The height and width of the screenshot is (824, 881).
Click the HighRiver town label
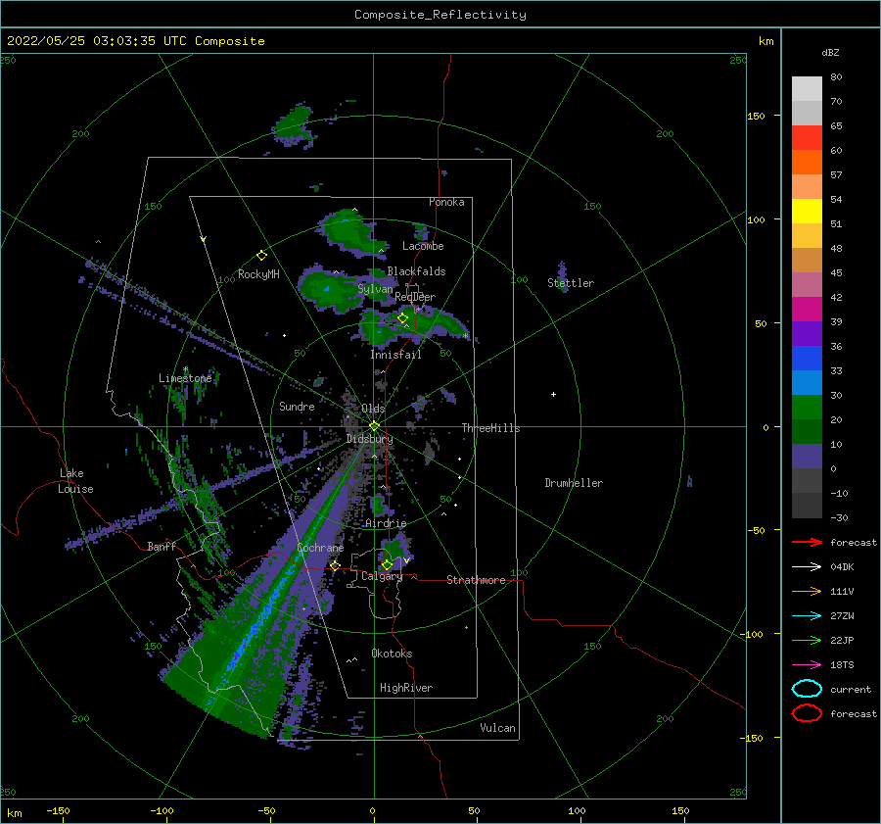pyautogui.click(x=406, y=688)
